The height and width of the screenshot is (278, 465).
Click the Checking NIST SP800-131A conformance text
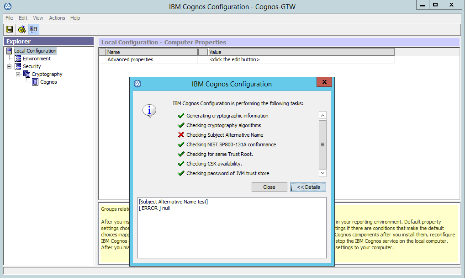[x=231, y=144]
